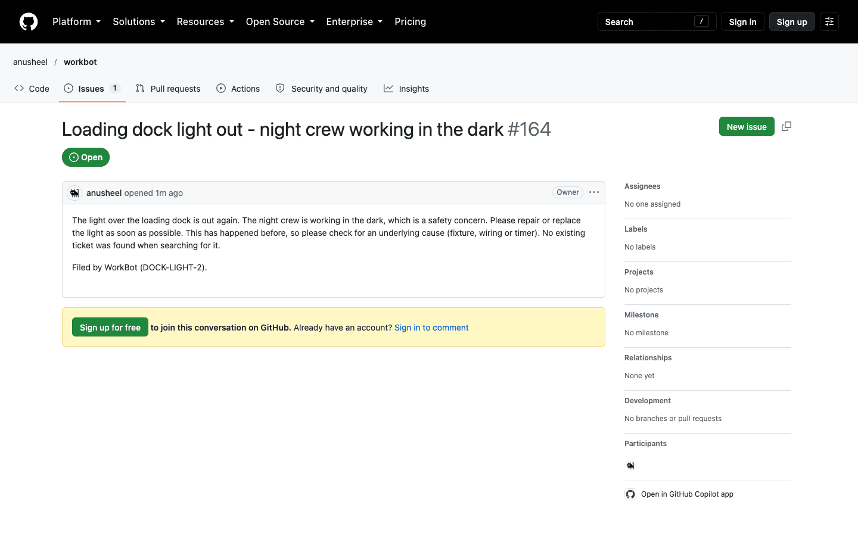
Task: Expand the Enterprise menu
Action: [x=355, y=21]
